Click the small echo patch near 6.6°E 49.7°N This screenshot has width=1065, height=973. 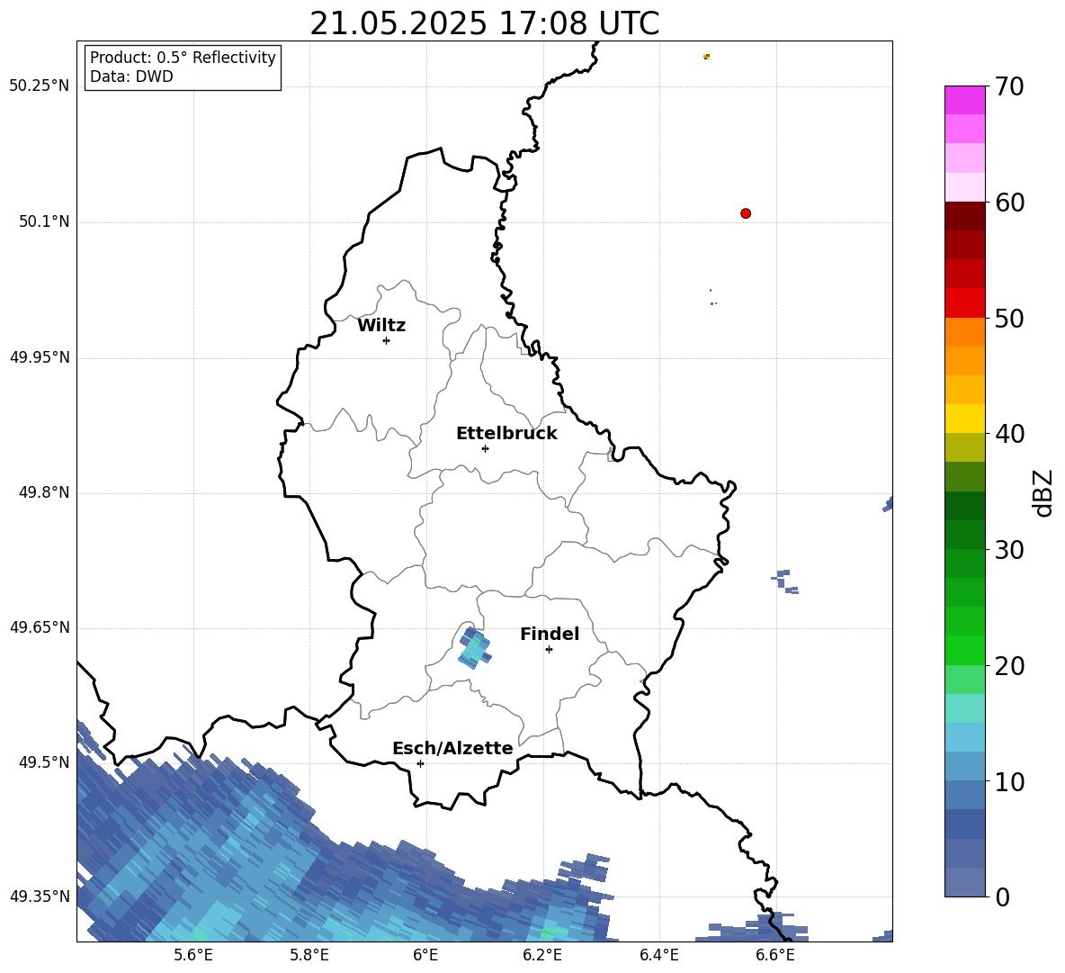pos(785,581)
